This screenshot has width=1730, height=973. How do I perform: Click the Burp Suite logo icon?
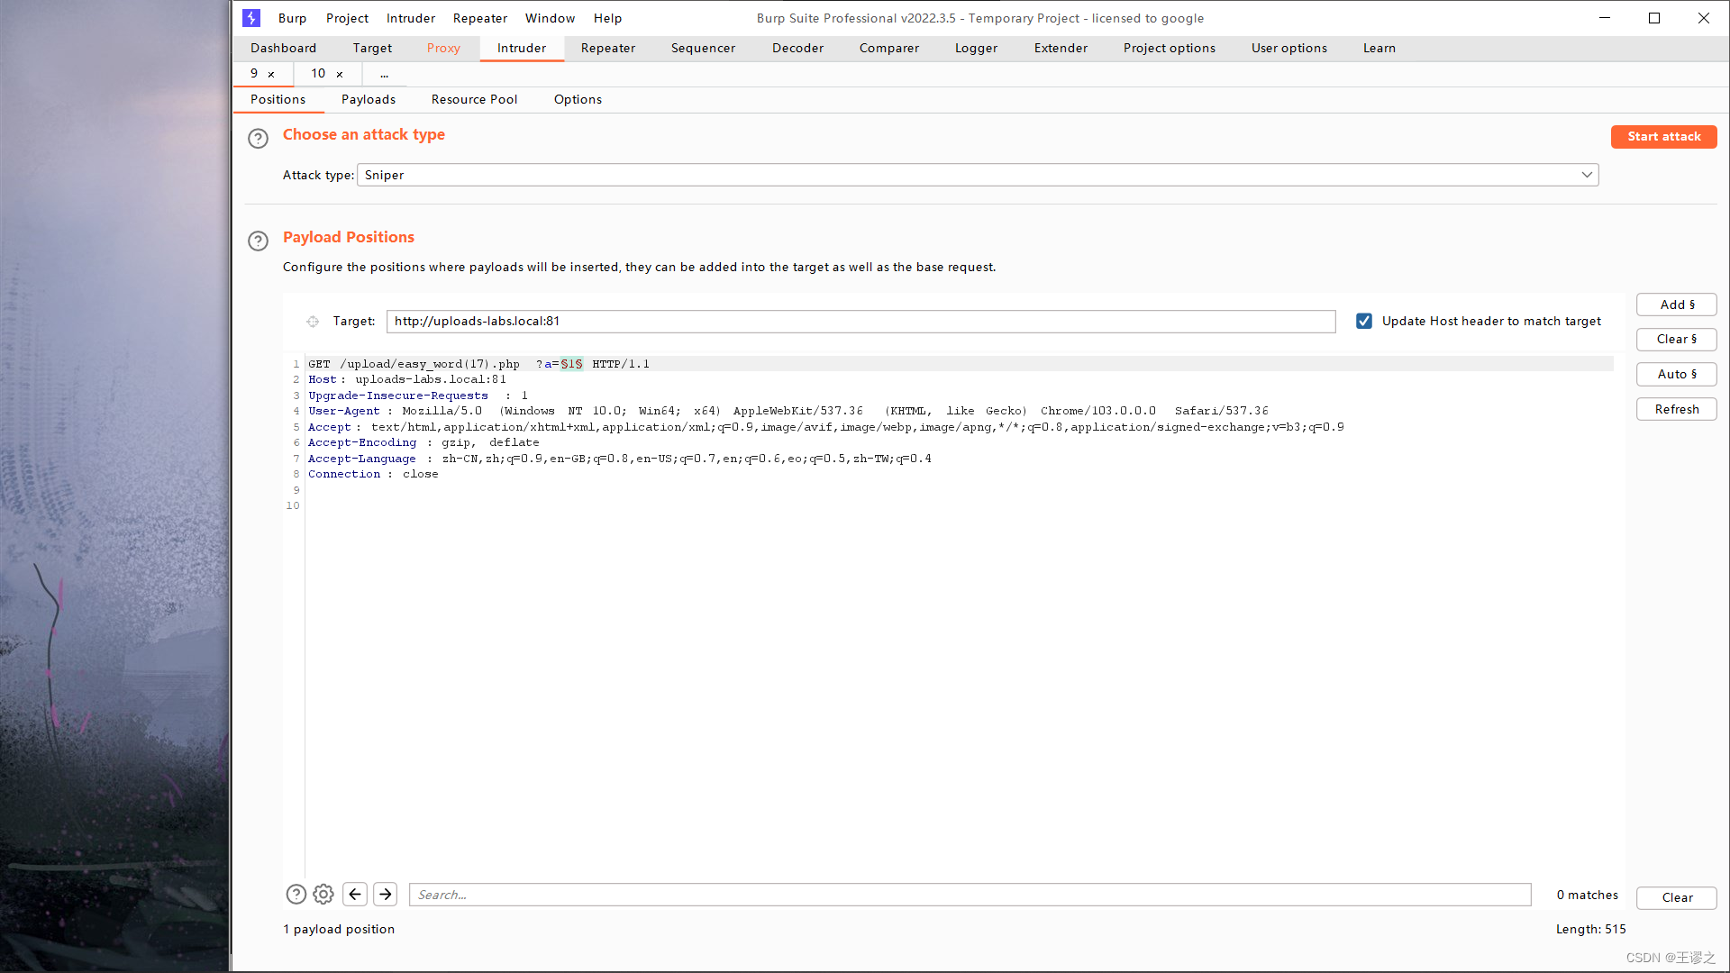click(x=251, y=18)
